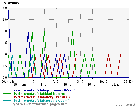Select the 26. maijs axis label
This screenshot has width=137, height=107.
(x=8, y=82)
